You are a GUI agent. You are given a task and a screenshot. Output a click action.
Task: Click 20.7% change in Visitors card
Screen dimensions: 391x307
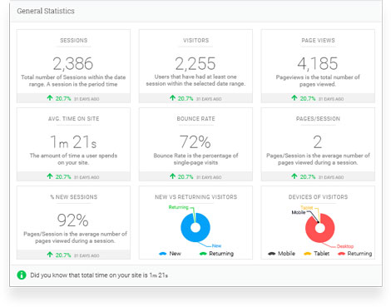[186, 99]
